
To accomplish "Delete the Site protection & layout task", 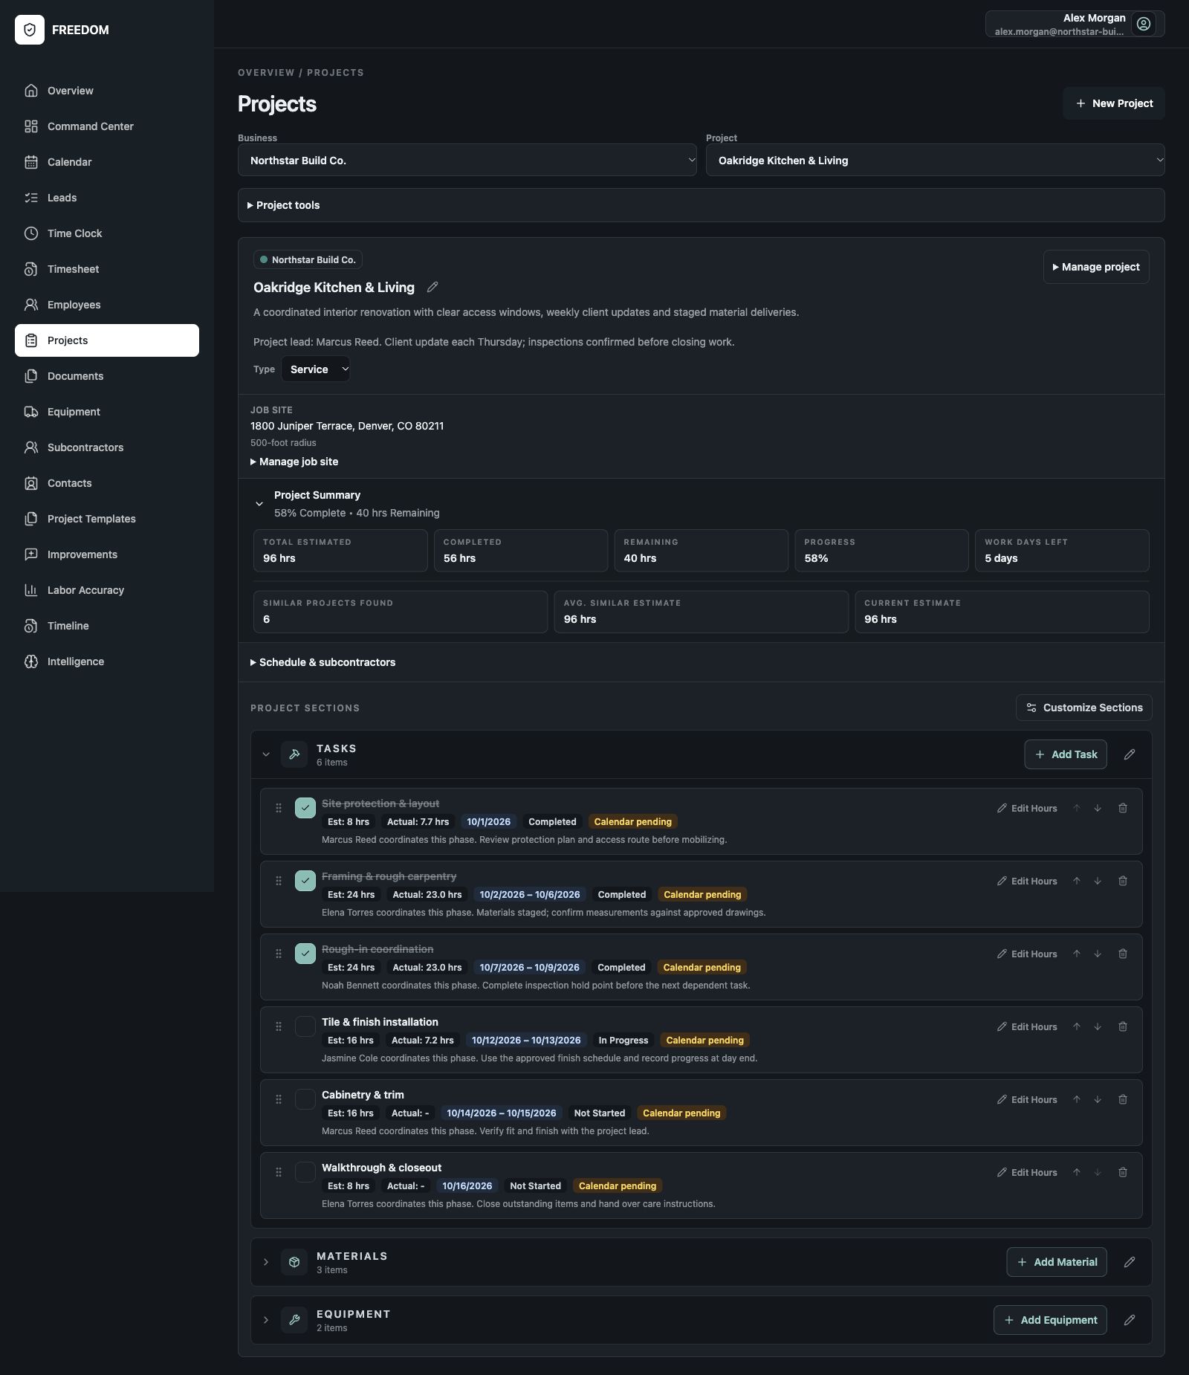I will 1123,808.
